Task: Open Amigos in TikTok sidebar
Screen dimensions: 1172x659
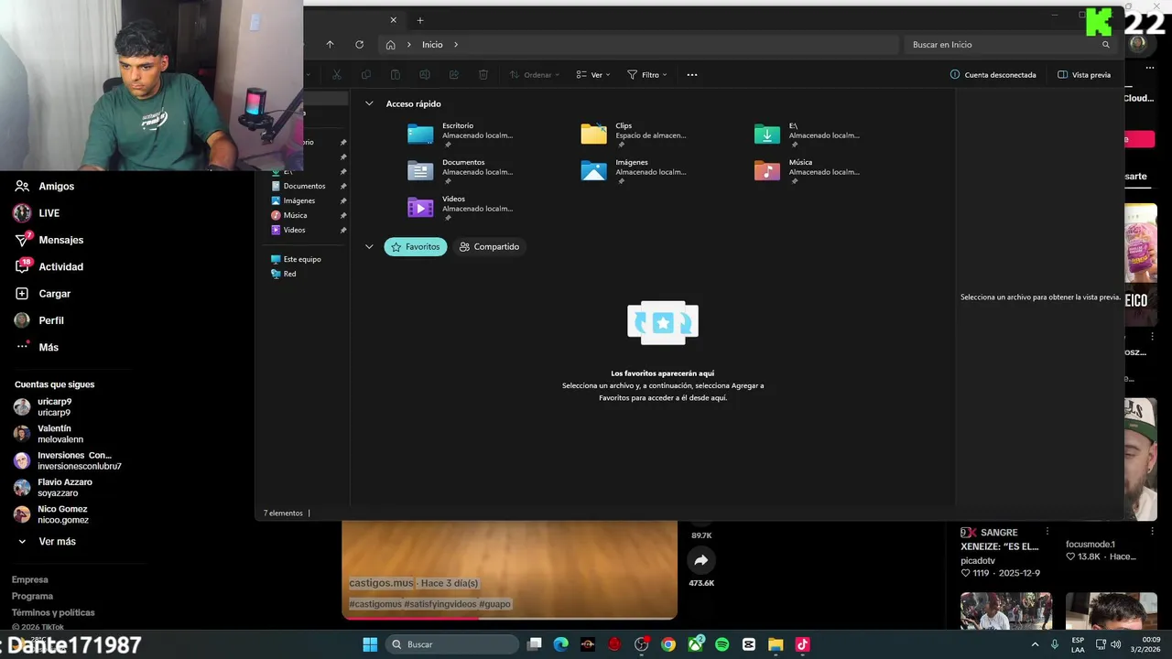Action: tap(45, 186)
